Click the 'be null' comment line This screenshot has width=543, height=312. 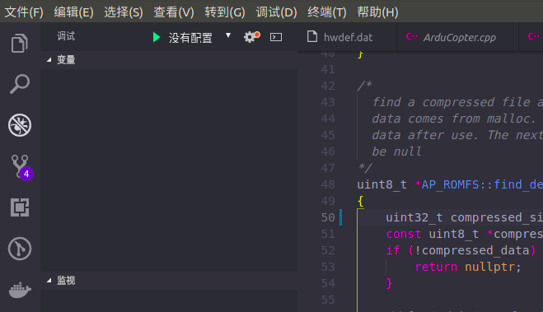396,151
